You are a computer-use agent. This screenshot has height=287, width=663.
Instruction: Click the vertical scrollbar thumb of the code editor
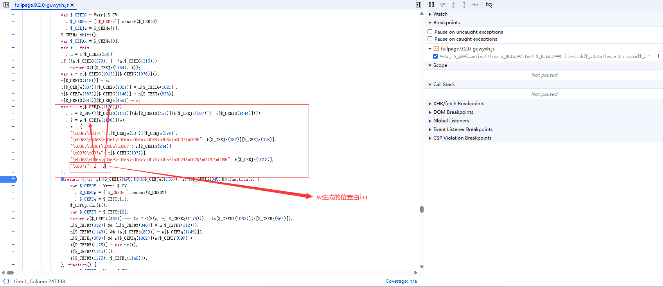point(422,209)
